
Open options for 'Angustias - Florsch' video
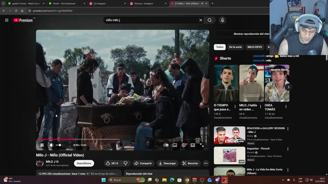point(288,149)
